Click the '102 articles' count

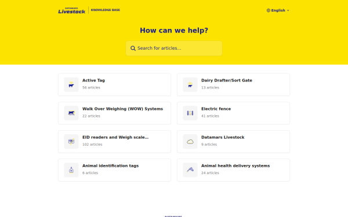click(x=92, y=144)
